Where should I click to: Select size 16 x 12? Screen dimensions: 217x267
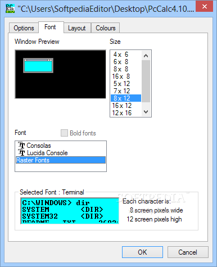(x=126, y=106)
